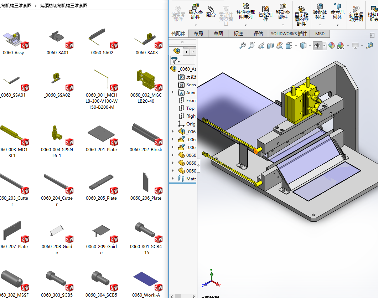378x298 pixels.
Task: Select the Origin tree item
Action: click(187, 124)
